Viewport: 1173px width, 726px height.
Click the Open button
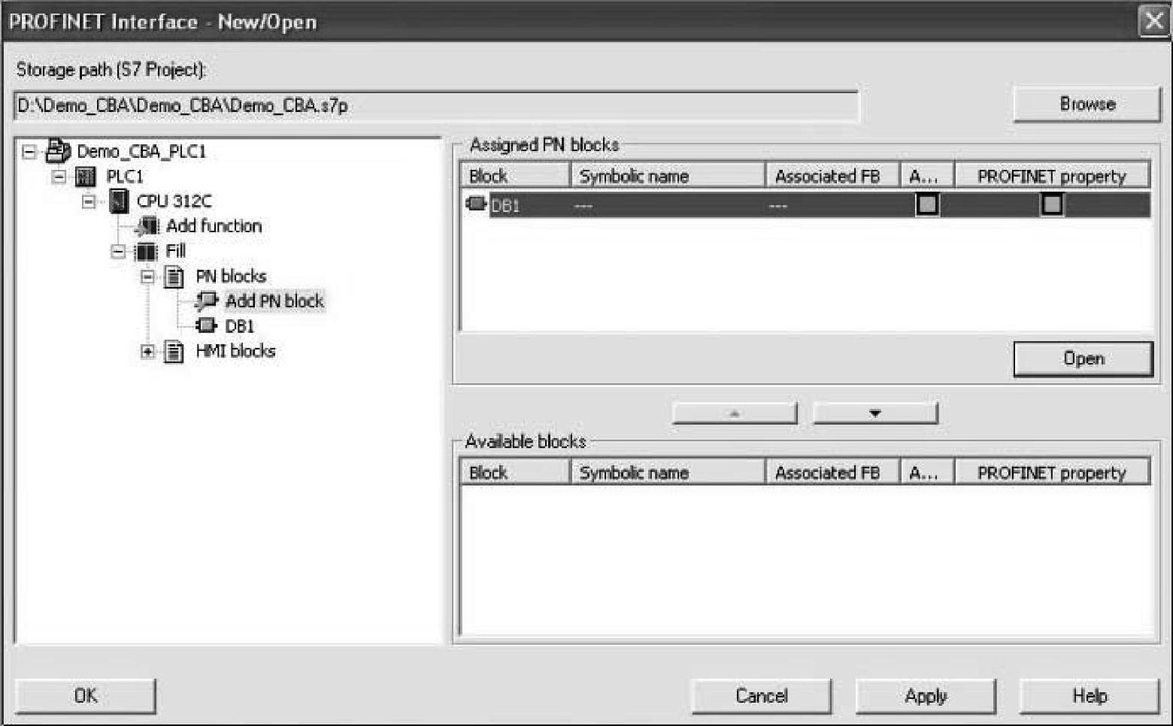click(1084, 358)
